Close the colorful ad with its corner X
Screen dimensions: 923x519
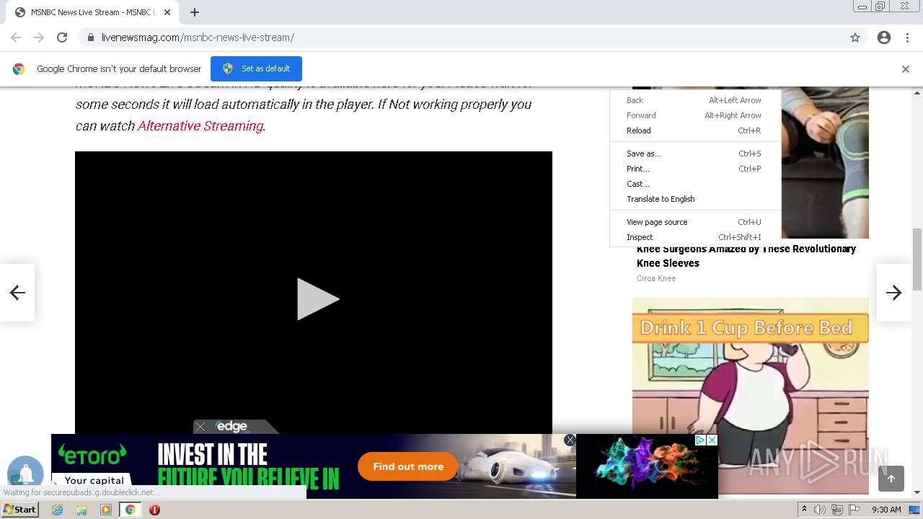(712, 440)
